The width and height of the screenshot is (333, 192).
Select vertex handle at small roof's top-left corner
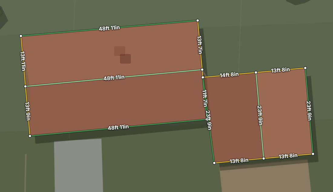(x=203, y=77)
